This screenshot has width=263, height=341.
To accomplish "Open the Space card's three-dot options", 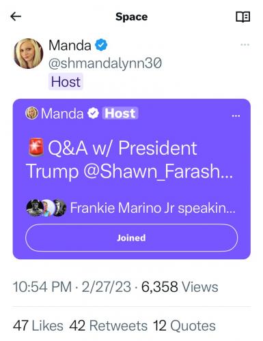I will point(236,116).
